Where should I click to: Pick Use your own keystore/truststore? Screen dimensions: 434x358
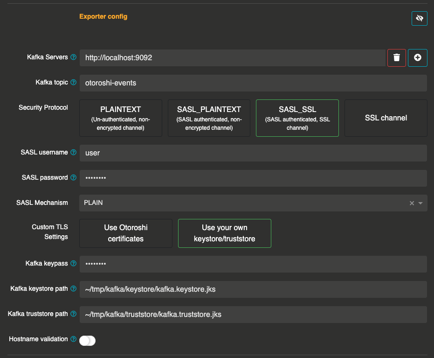[224, 233]
